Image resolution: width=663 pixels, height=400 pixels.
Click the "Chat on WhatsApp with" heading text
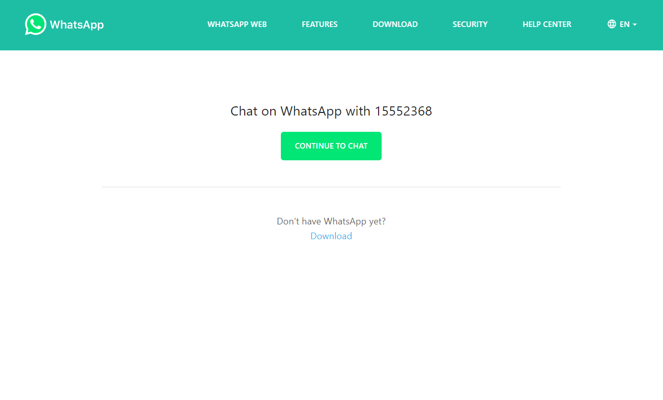tap(300, 111)
